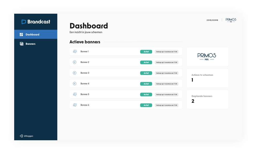Click the play icon beside Banner 4
Viewport: 256px width, 155px height.
(75, 84)
